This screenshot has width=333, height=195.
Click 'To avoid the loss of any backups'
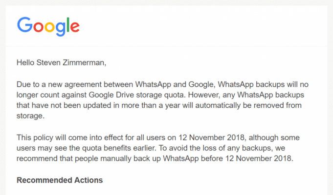pyautogui.click(x=216, y=148)
